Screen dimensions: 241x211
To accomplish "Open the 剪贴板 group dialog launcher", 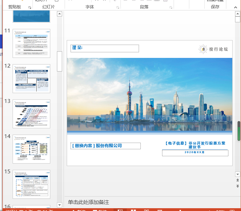I will tap(30, 7).
